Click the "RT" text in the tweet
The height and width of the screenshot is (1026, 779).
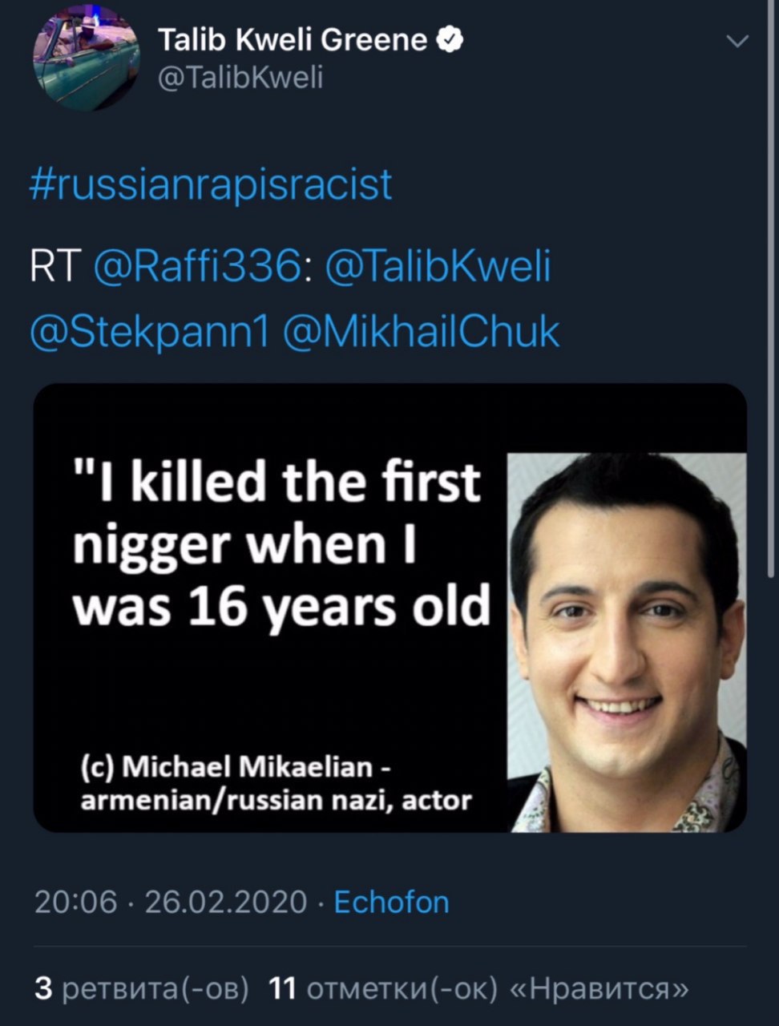(52, 267)
